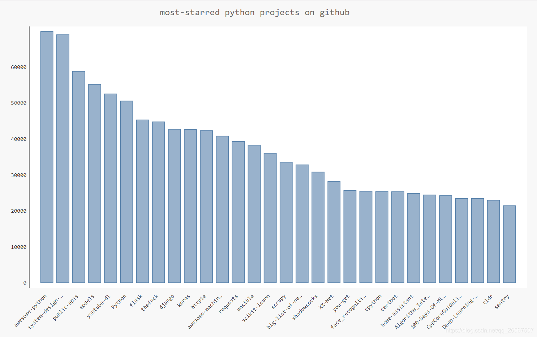Select the face_recogniti… bar
This screenshot has width=537, height=337.
click(x=366, y=237)
